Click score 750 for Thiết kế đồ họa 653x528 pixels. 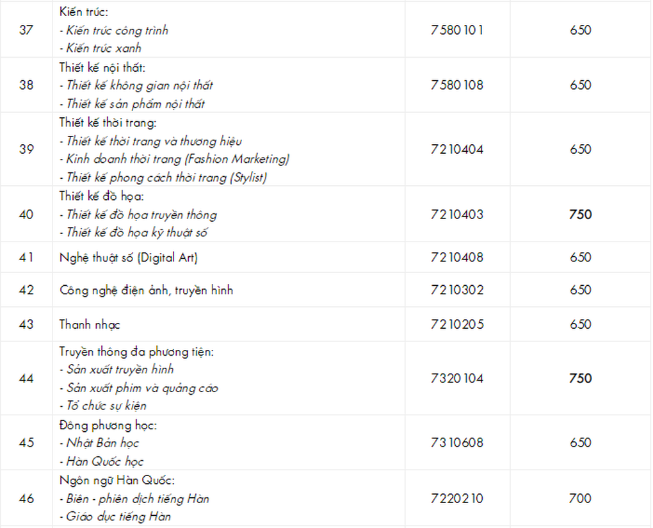coord(581,214)
